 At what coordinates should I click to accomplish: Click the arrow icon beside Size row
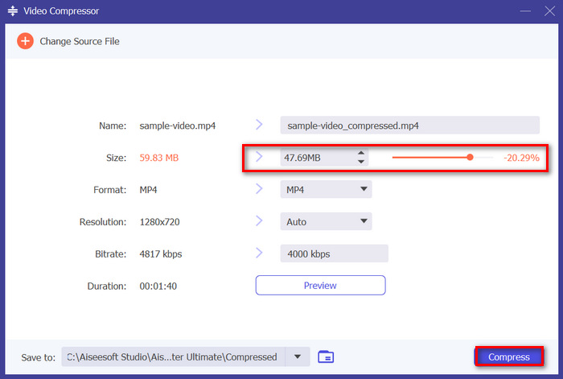coord(259,157)
